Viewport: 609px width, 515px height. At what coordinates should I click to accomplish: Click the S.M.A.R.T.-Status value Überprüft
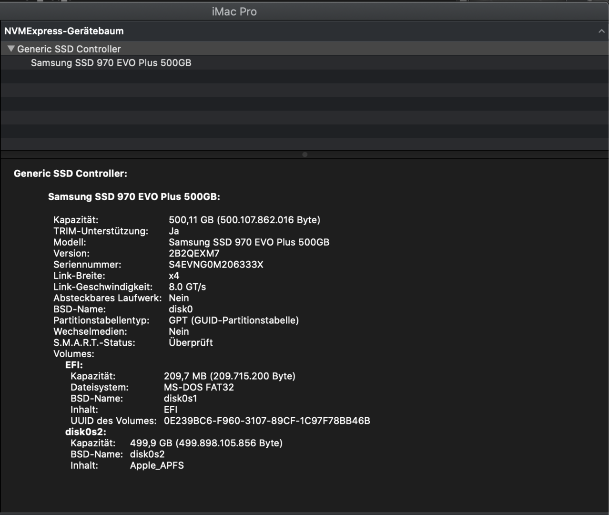click(x=191, y=343)
